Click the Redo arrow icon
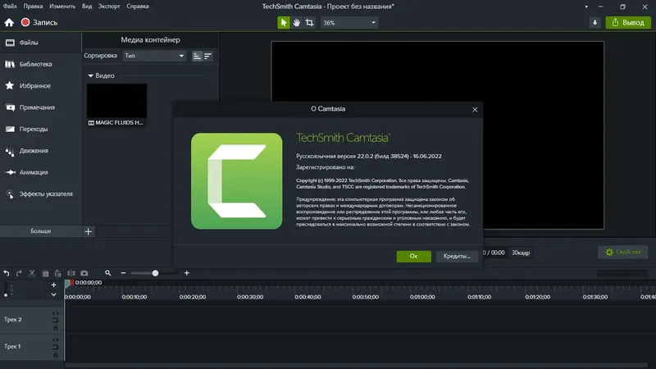656x369 pixels. click(x=19, y=273)
